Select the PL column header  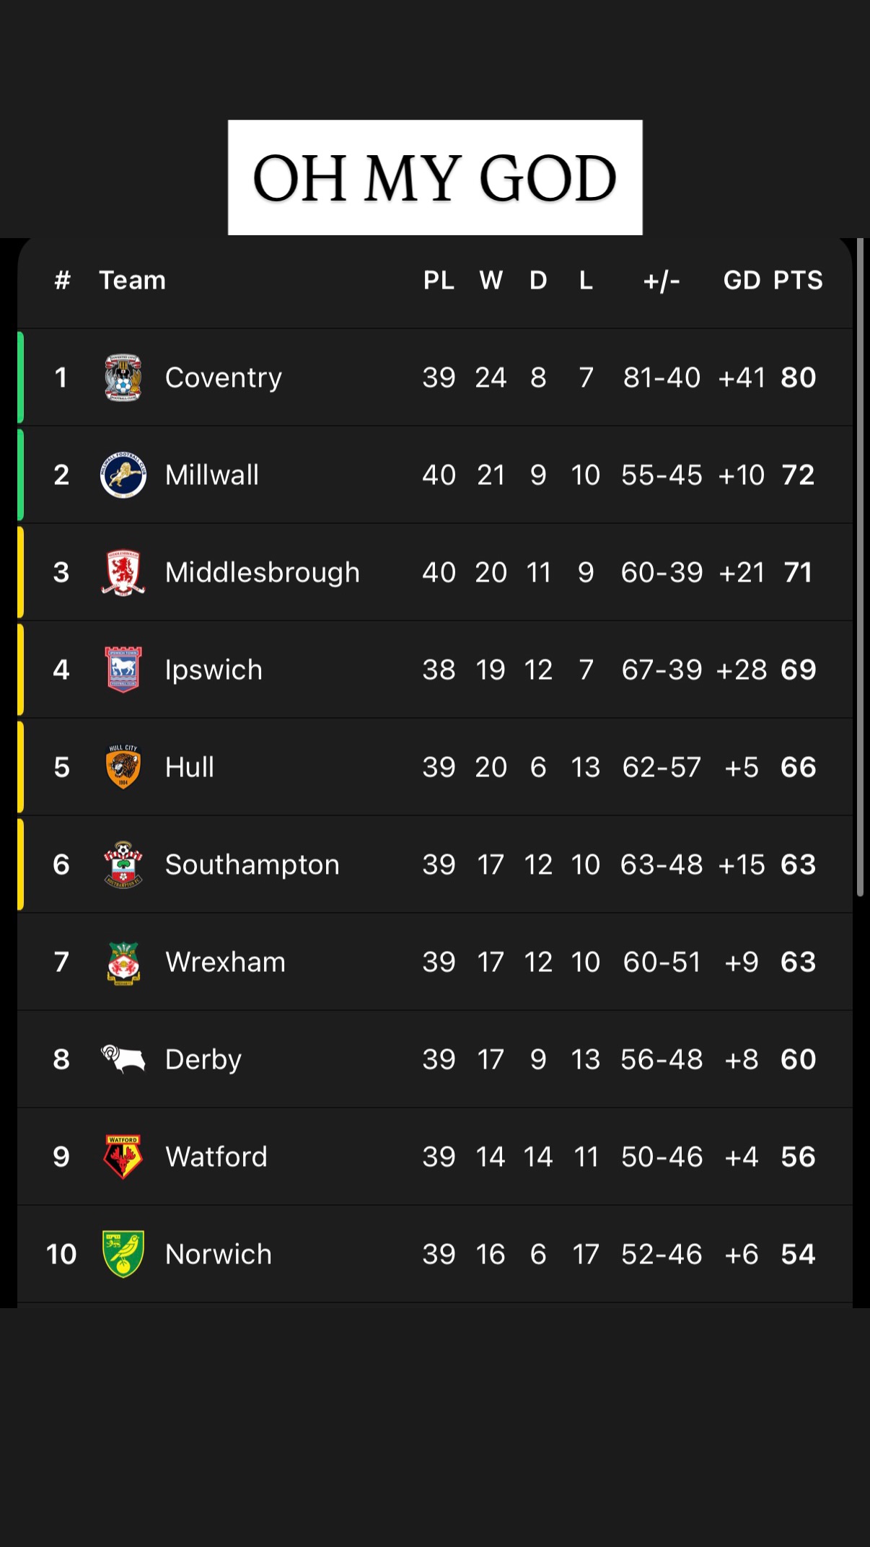click(x=439, y=280)
